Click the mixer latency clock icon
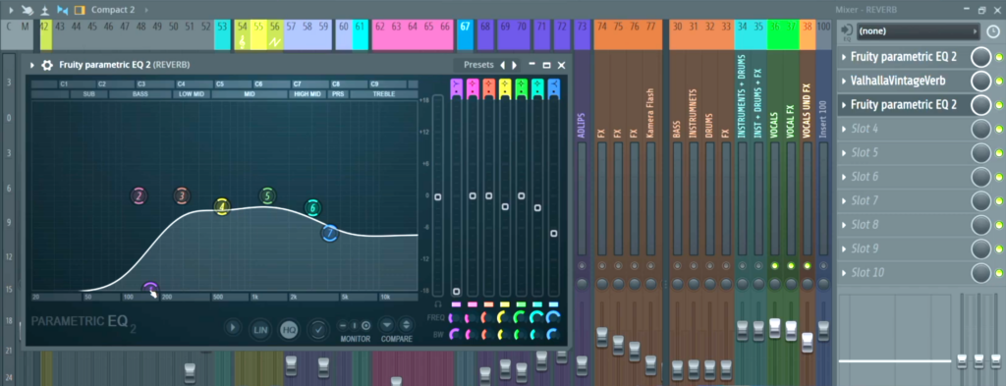This screenshot has width=1006, height=386. [x=992, y=30]
